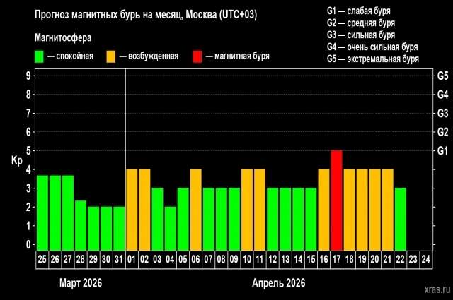The width and height of the screenshot is (453, 300).
Task: Click the red 'магнитная буря' legend swatch
Action: click(197, 56)
